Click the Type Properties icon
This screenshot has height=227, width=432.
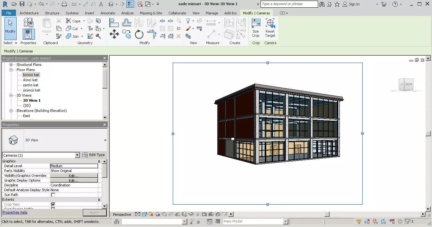[x=28, y=22]
